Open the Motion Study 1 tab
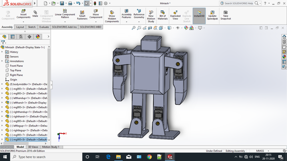Image resolution: width=287 pixels, height=161 pixels. pyautogui.click(x=51, y=147)
